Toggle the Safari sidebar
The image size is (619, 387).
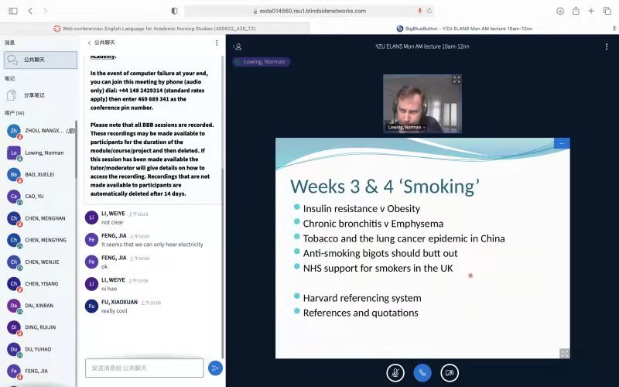point(12,11)
